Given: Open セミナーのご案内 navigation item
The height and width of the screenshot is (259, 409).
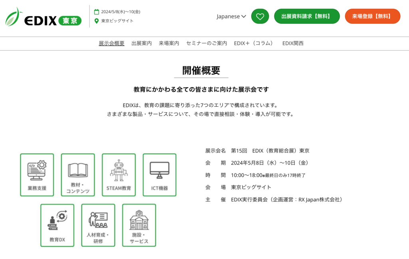Looking at the screenshot, I should [x=206, y=43].
